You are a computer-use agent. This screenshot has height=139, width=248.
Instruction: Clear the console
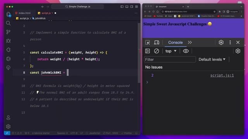[157, 51]
